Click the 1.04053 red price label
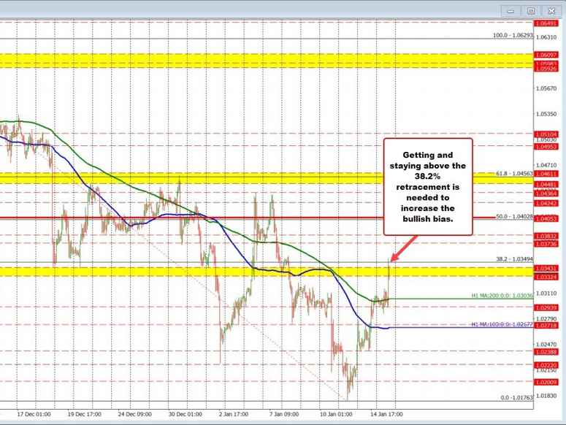The height and width of the screenshot is (425, 566). [546, 218]
